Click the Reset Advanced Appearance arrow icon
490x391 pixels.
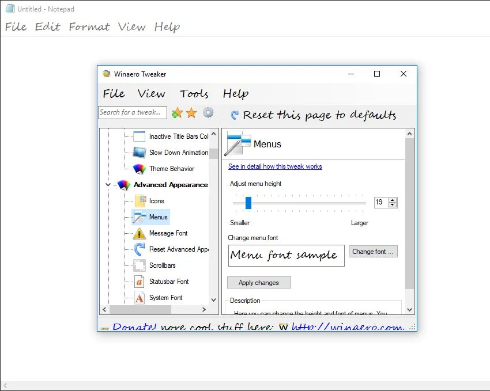click(x=140, y=249)
